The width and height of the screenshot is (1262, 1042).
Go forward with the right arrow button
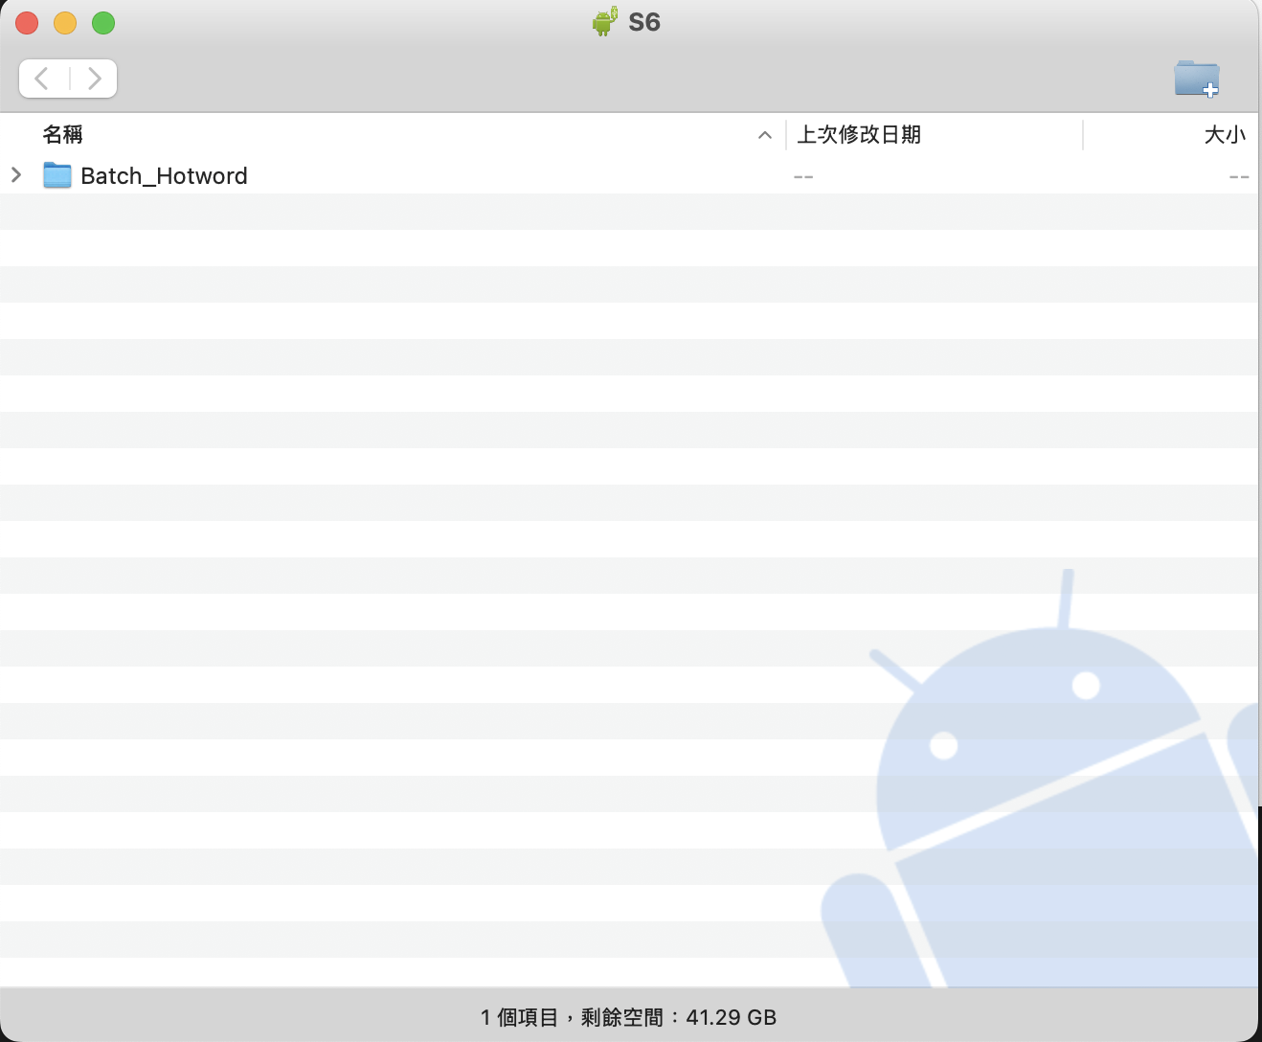coord(94,79)
